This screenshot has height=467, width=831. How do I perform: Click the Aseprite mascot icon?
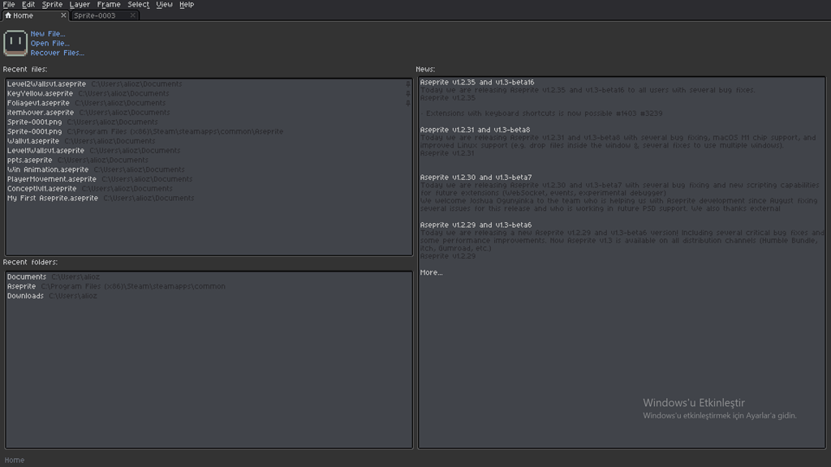(15, 42)
